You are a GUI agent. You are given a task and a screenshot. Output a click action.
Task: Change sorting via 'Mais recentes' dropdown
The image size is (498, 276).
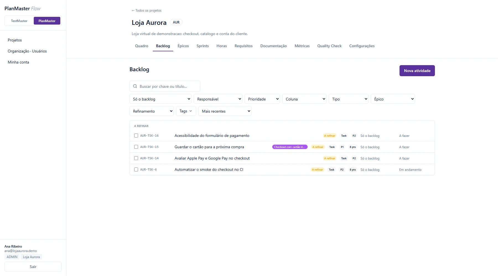point(225,111)
